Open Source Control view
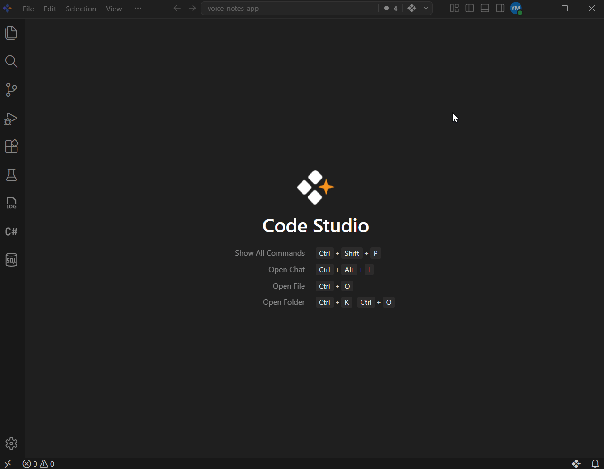This screenshot has height=469, width=604. click(x=11, y=90)
